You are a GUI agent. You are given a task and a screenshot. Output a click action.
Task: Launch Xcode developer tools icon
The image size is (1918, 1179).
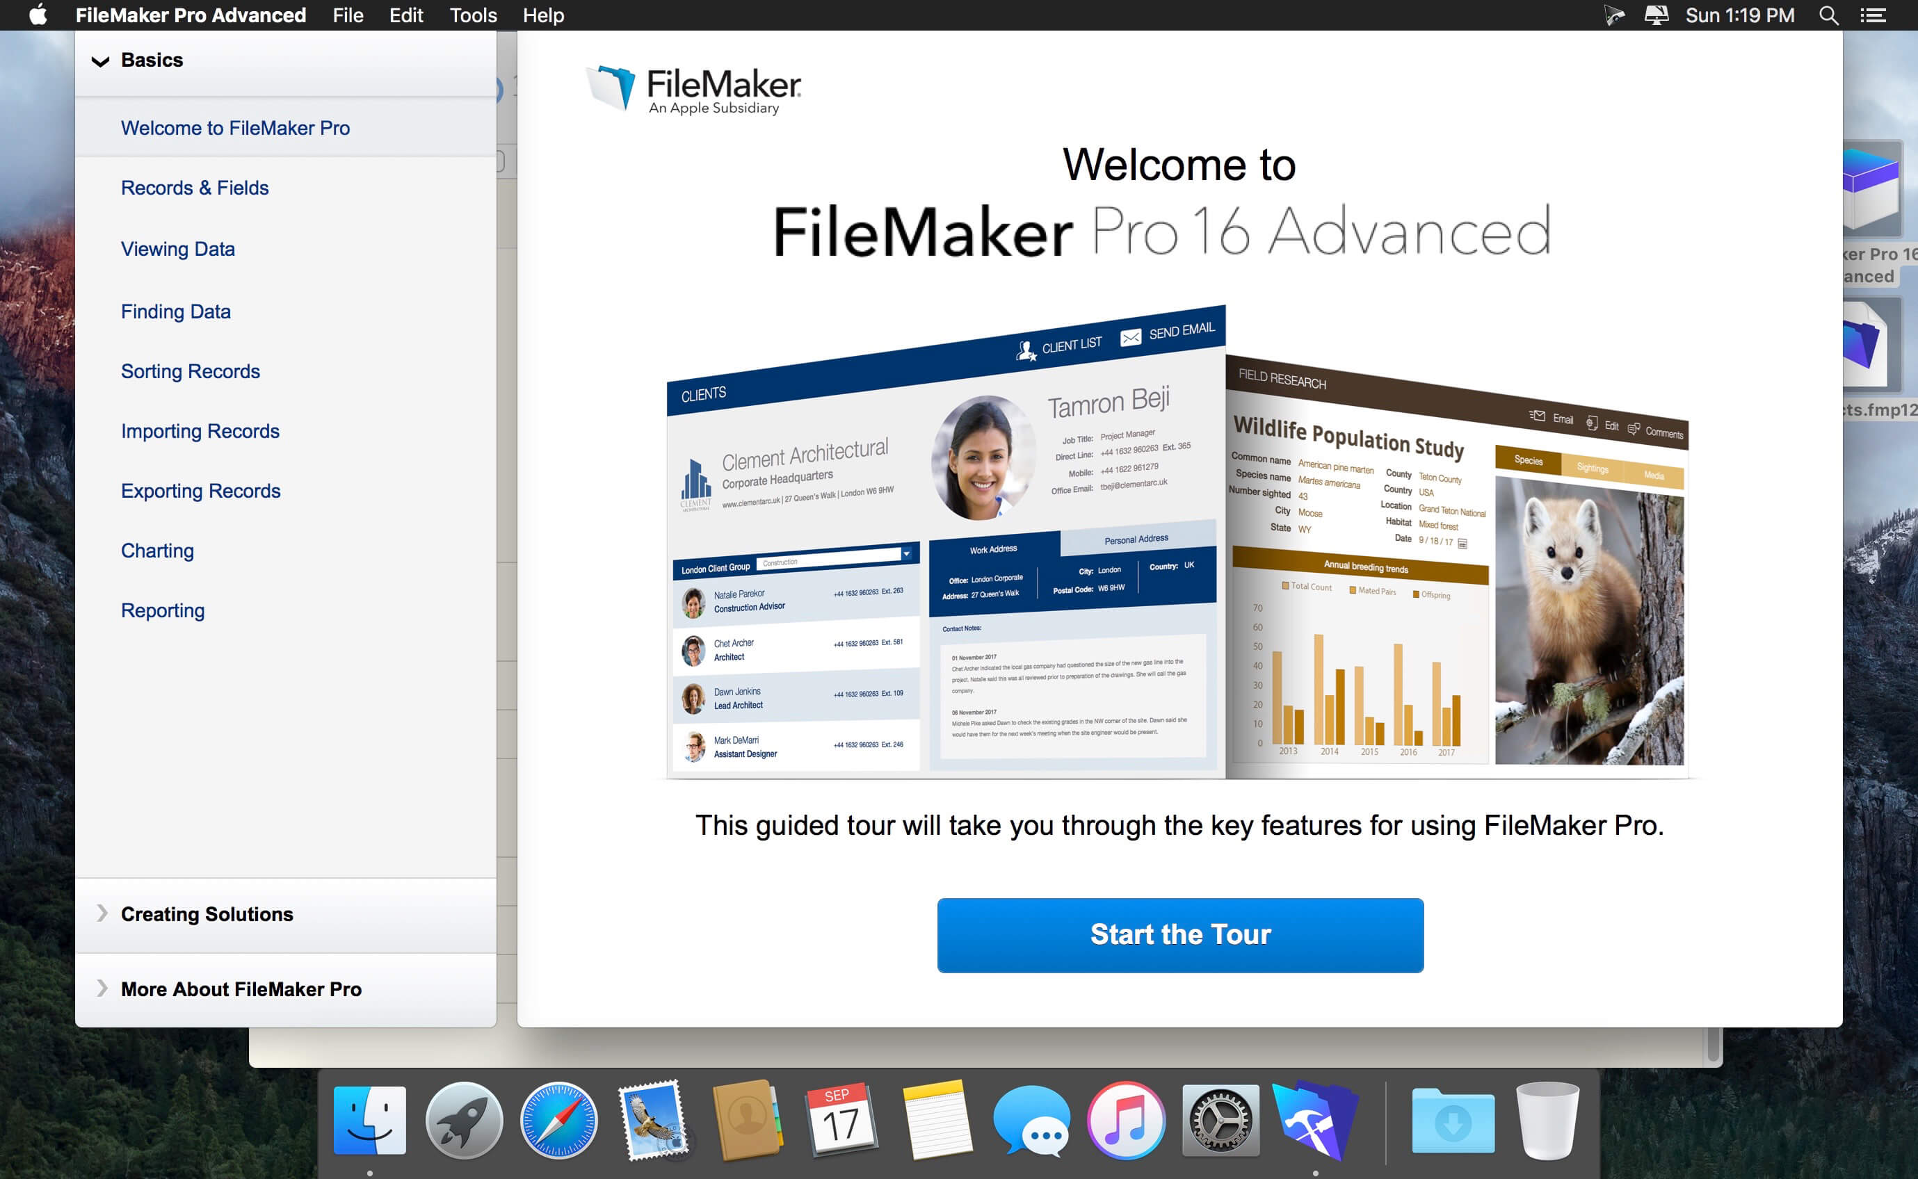[1309, 1112]
